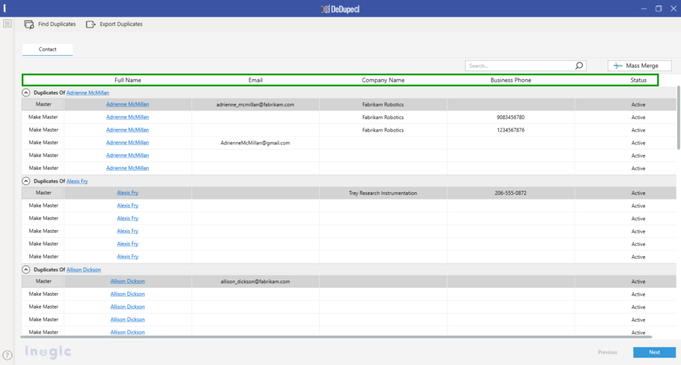This screenshot has height=365, width=681.
Task: Open the Master row Allison Dickson link
Action: click(127, 281)
